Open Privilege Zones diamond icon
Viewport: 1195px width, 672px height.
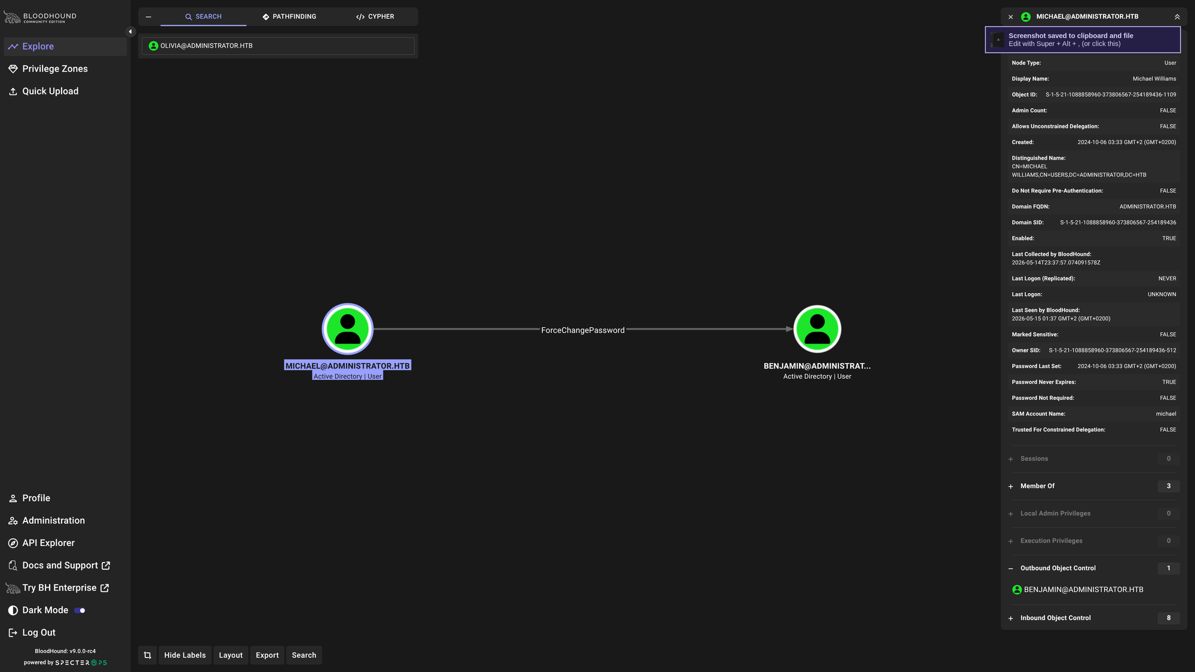[x=13, y=69]
